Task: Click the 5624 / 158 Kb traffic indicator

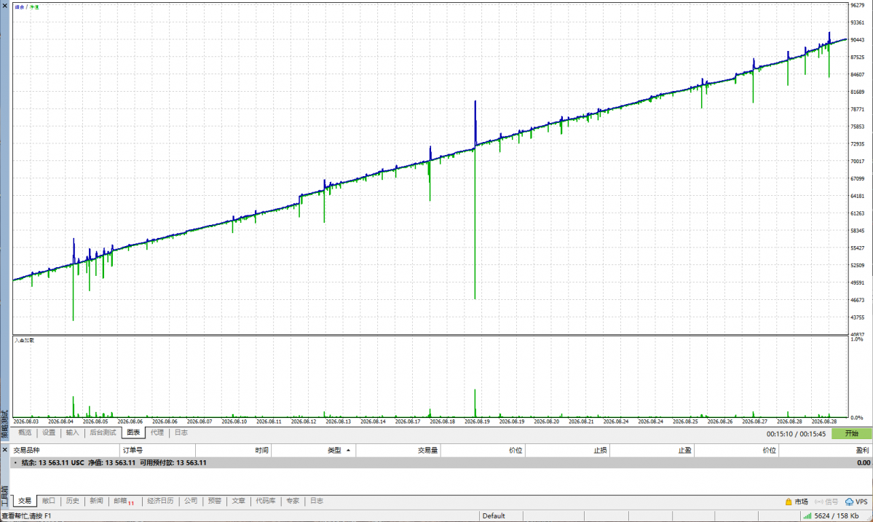Action: pyautogui.click(x=837, y=516)
